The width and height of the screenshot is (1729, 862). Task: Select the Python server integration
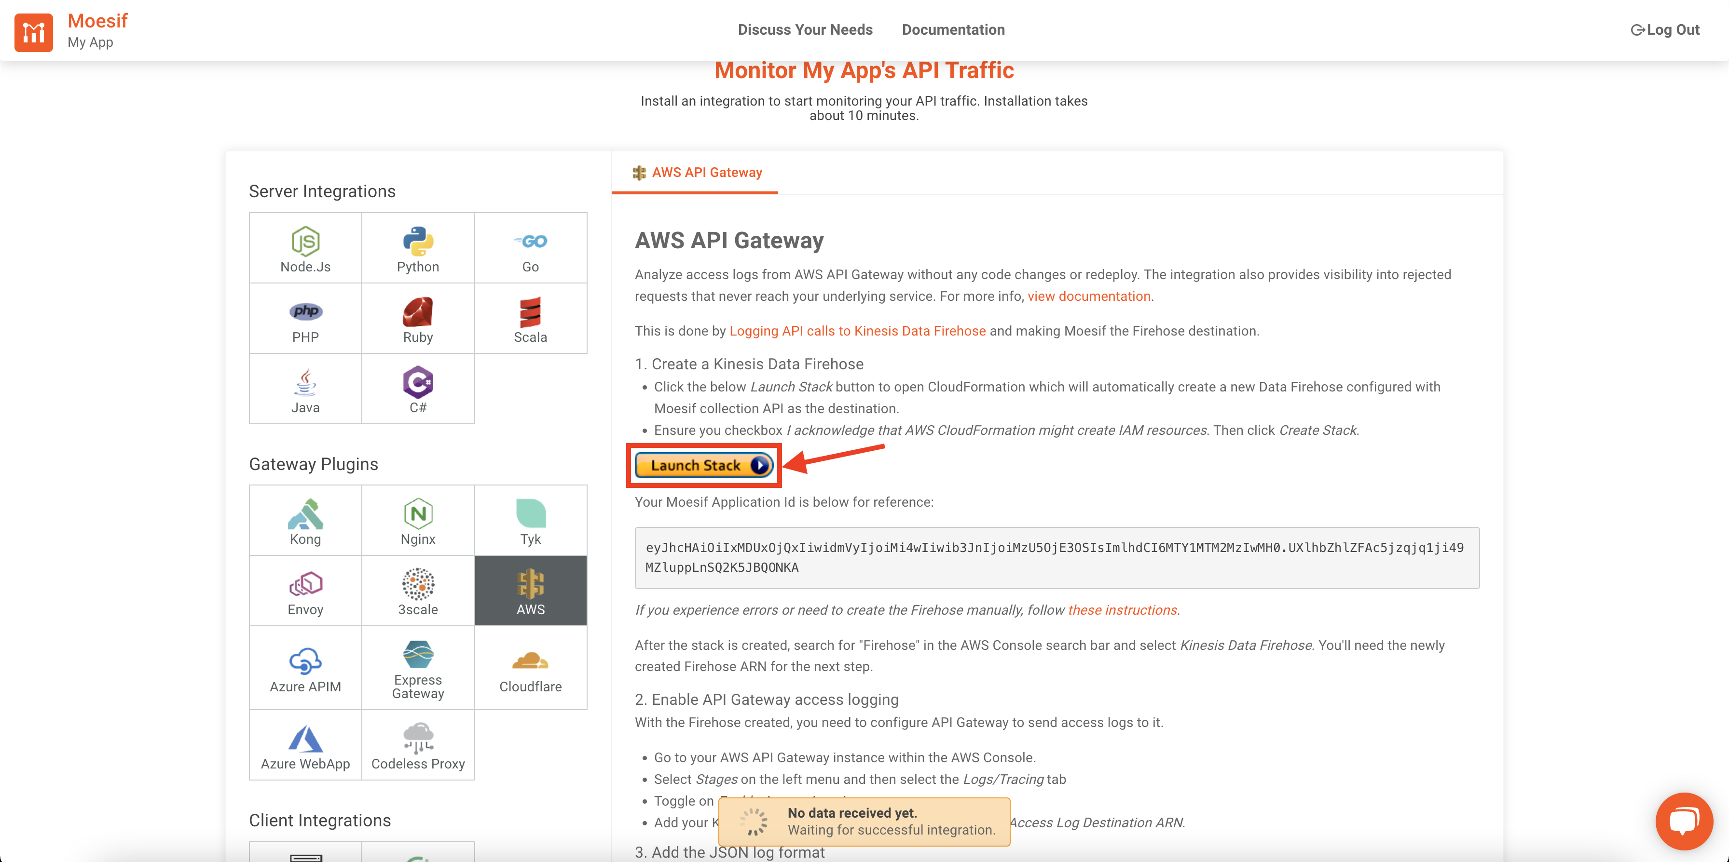(417, 247)
